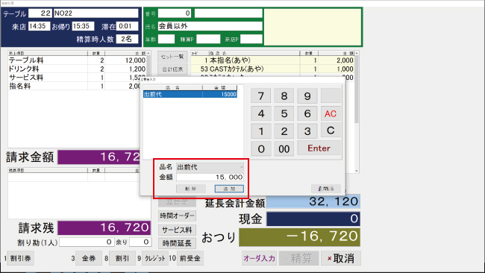Click the 現金 cash amount field
Viewport: 485px width, 273px height.
313,219
